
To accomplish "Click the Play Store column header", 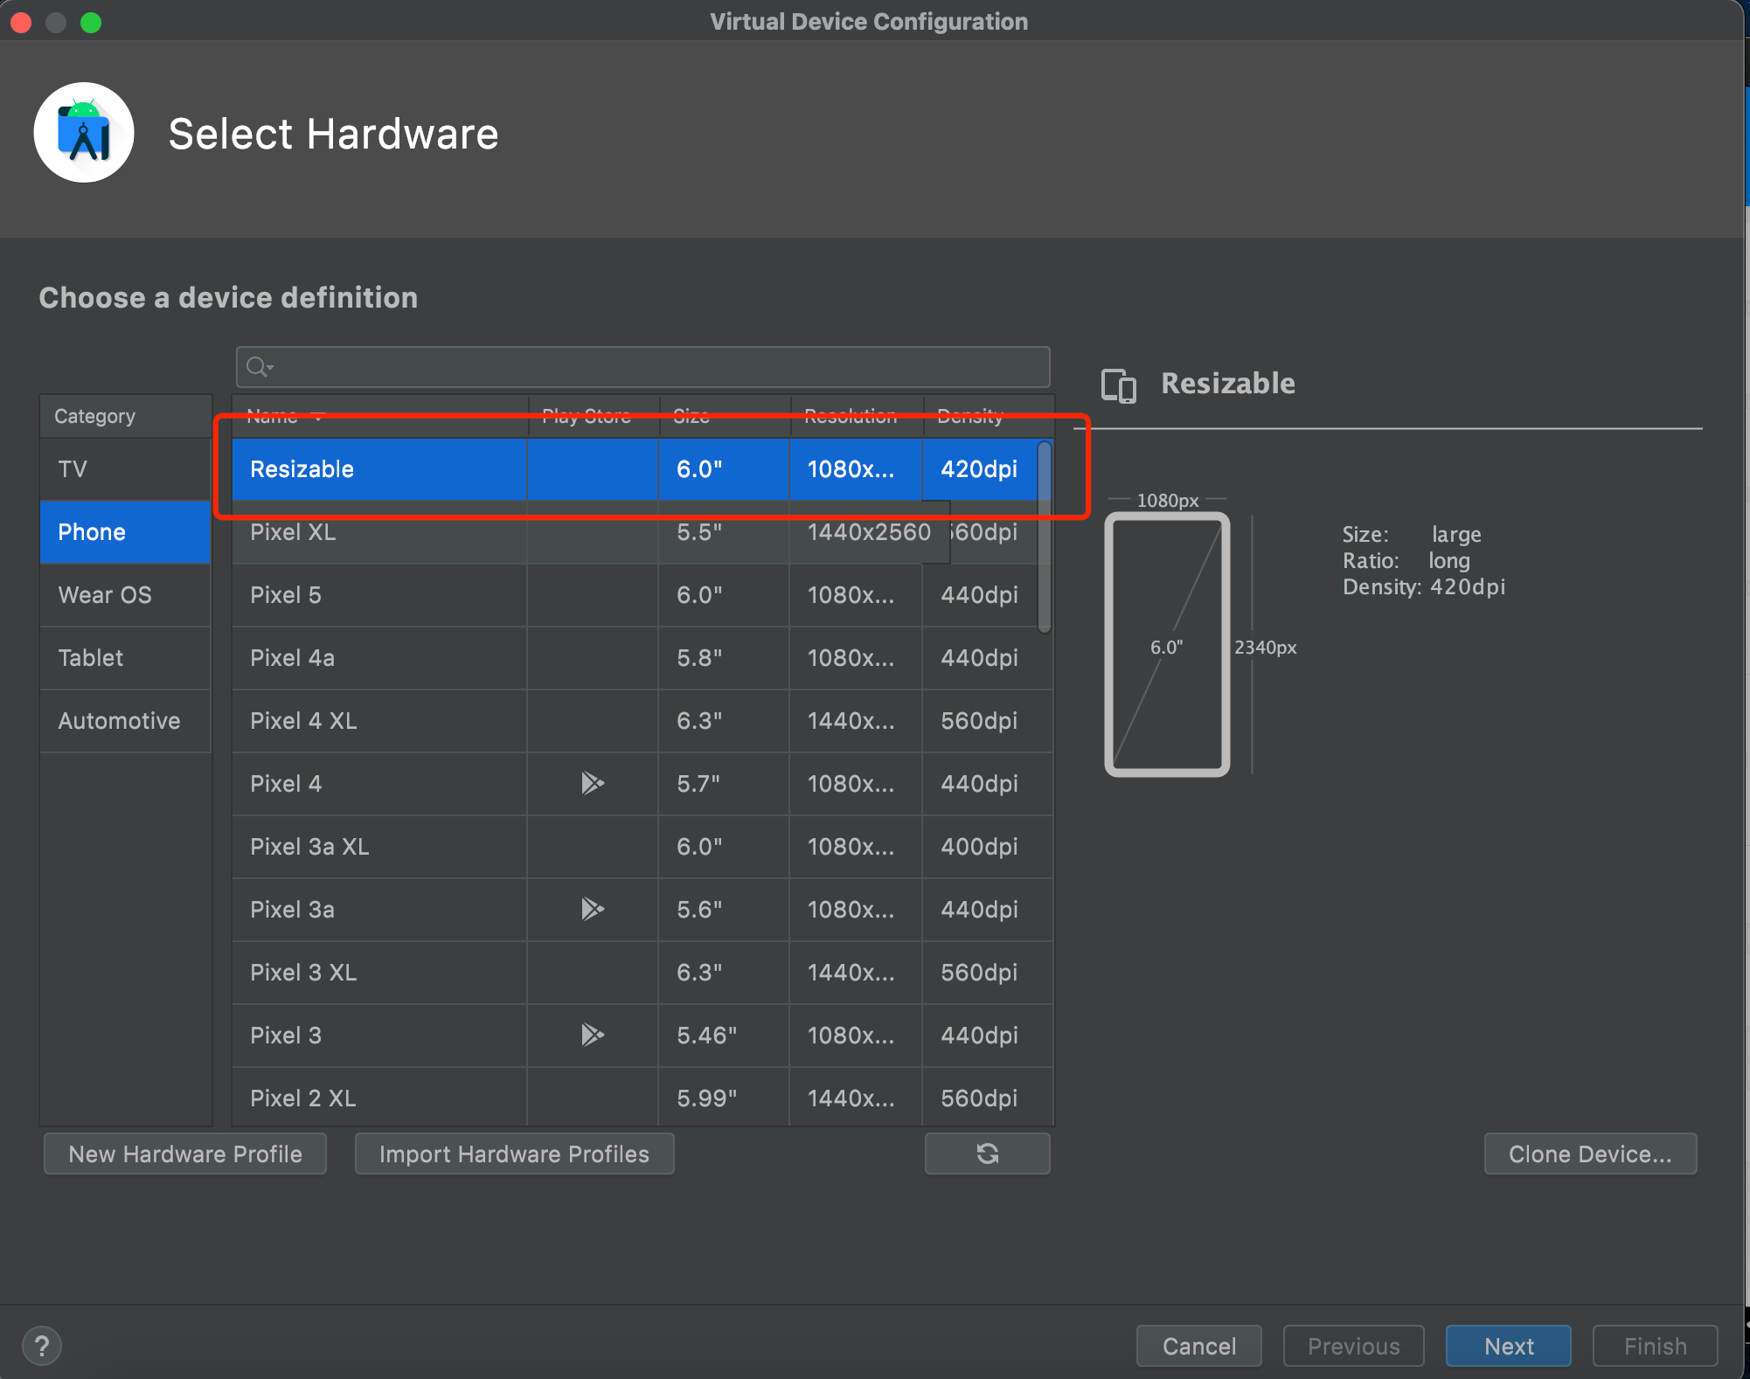I will click(594, 417).
